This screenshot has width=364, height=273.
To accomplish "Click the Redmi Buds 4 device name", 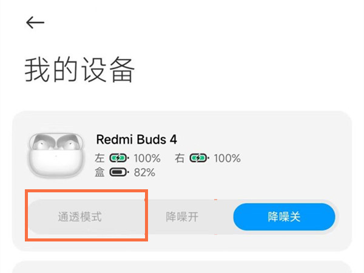I will click(x=136, y=140).
